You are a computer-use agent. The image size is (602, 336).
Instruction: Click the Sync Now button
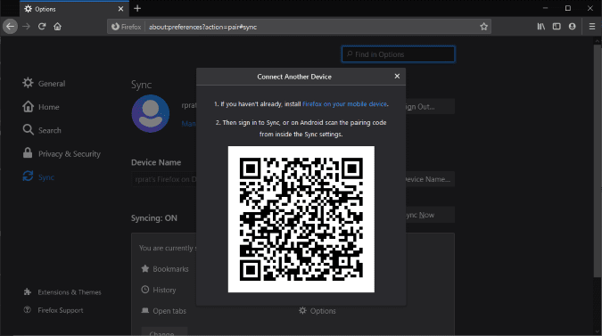point(430,215)
